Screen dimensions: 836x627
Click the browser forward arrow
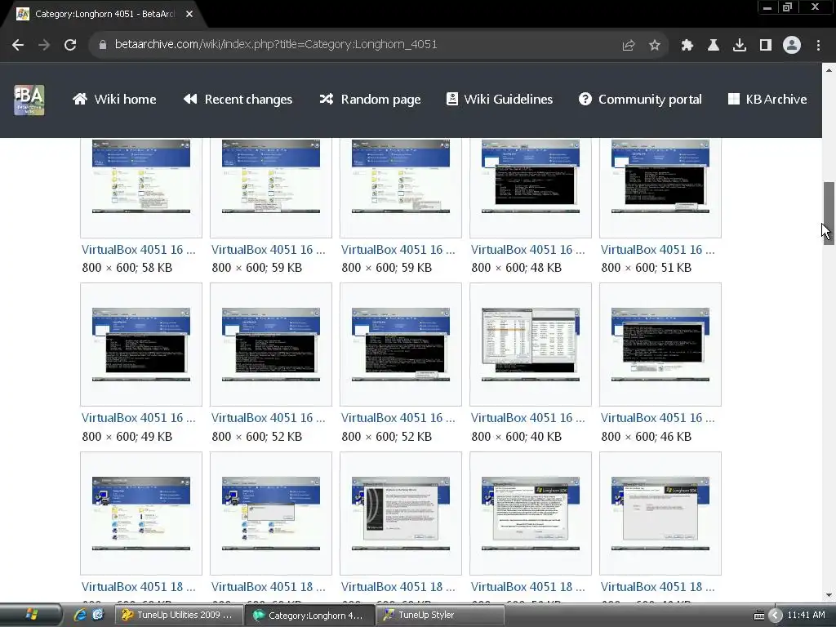pos(44,45)
